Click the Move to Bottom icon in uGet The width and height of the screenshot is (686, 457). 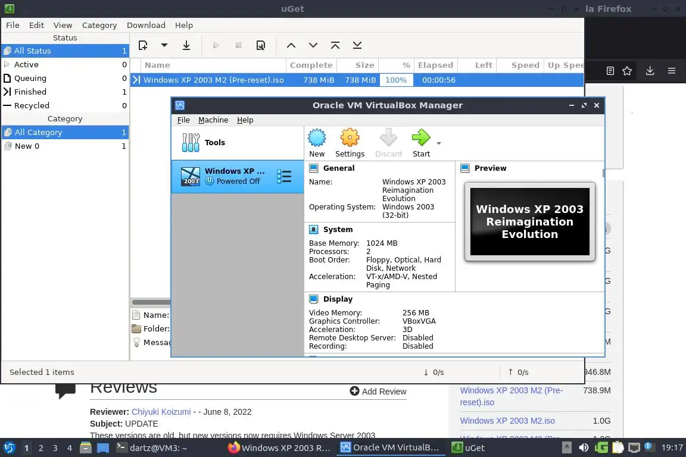point(357,45)
